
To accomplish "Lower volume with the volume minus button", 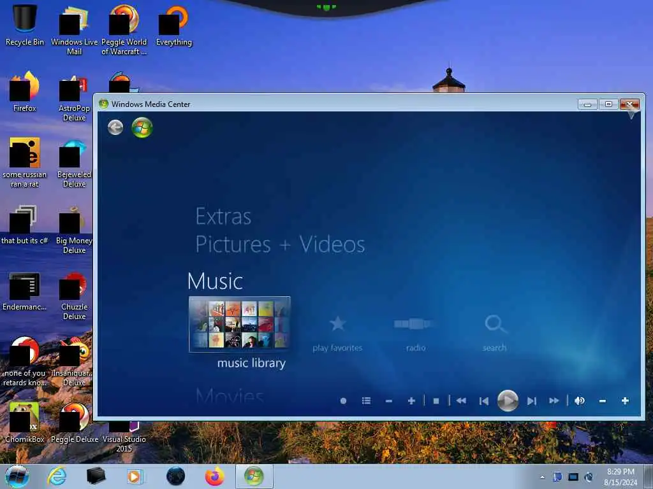I will tap(602, 401).
